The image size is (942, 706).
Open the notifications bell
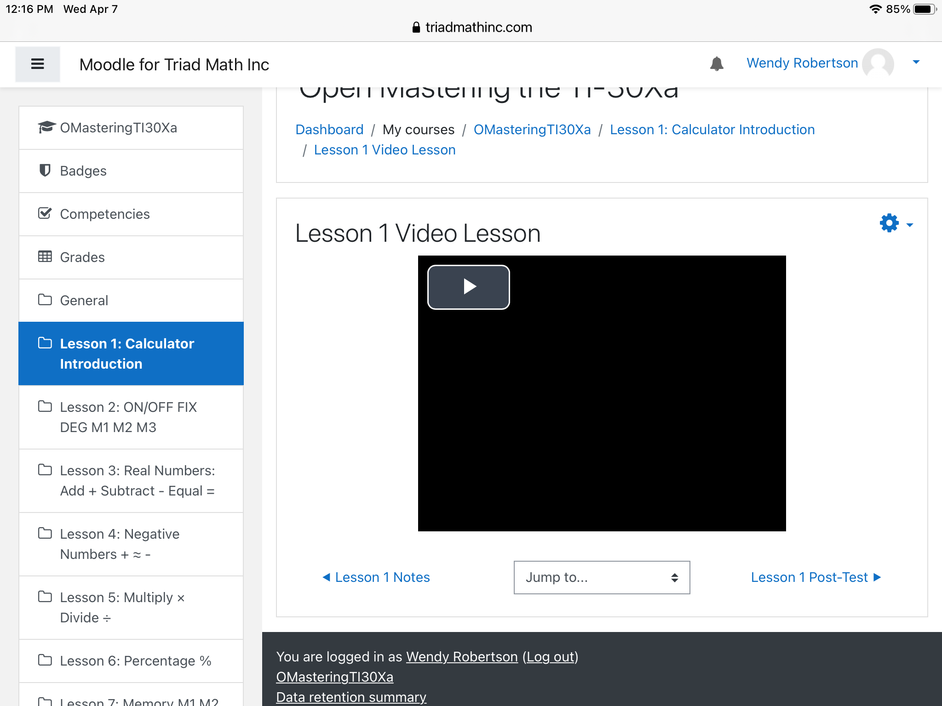click(x=717, y=63)
